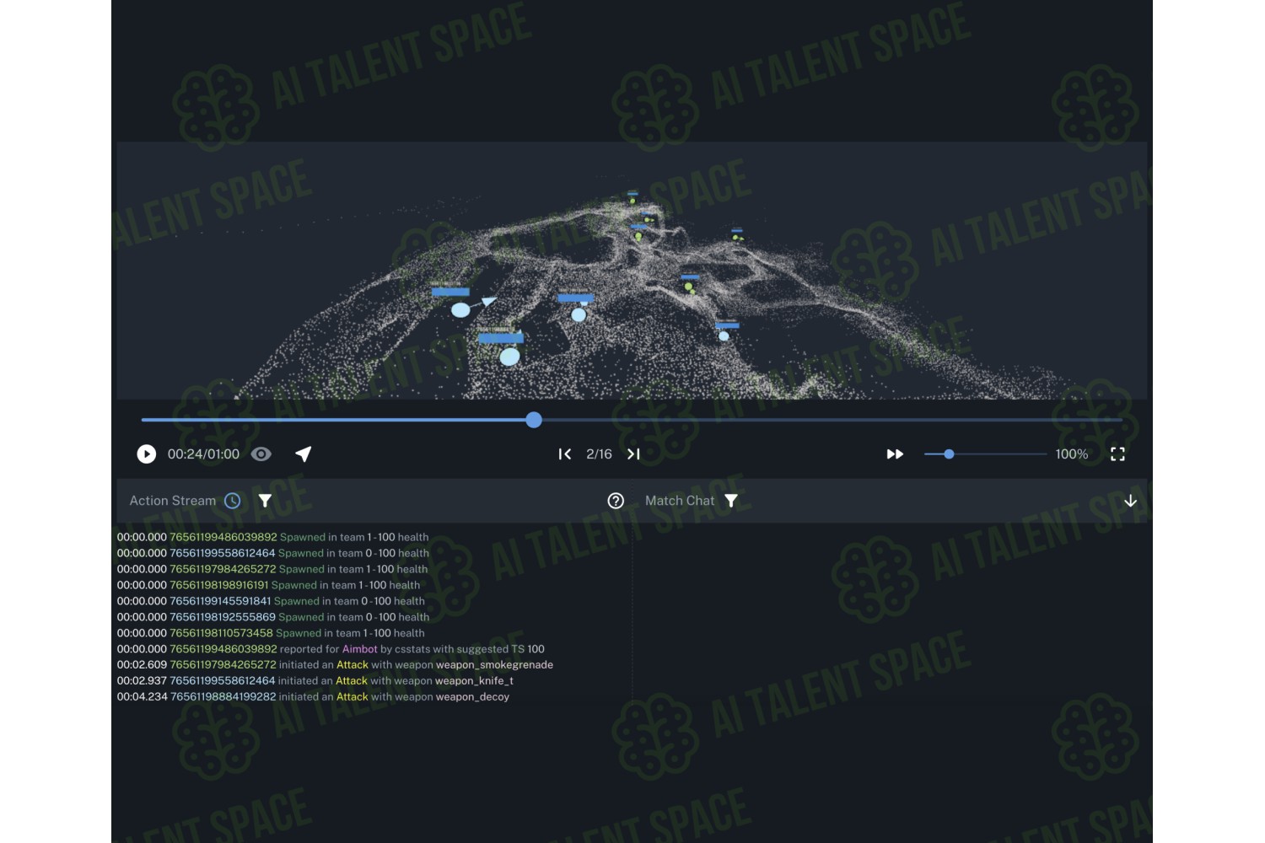Select the Match Chat header label
This screenshot has height=843, width=1265.
coord(680,501)
